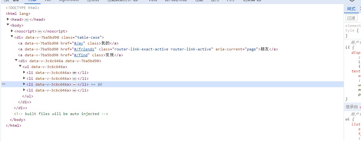361x141 pixels.
Task: Collapse the div with class table-case
Action: (x=12, y=37)
